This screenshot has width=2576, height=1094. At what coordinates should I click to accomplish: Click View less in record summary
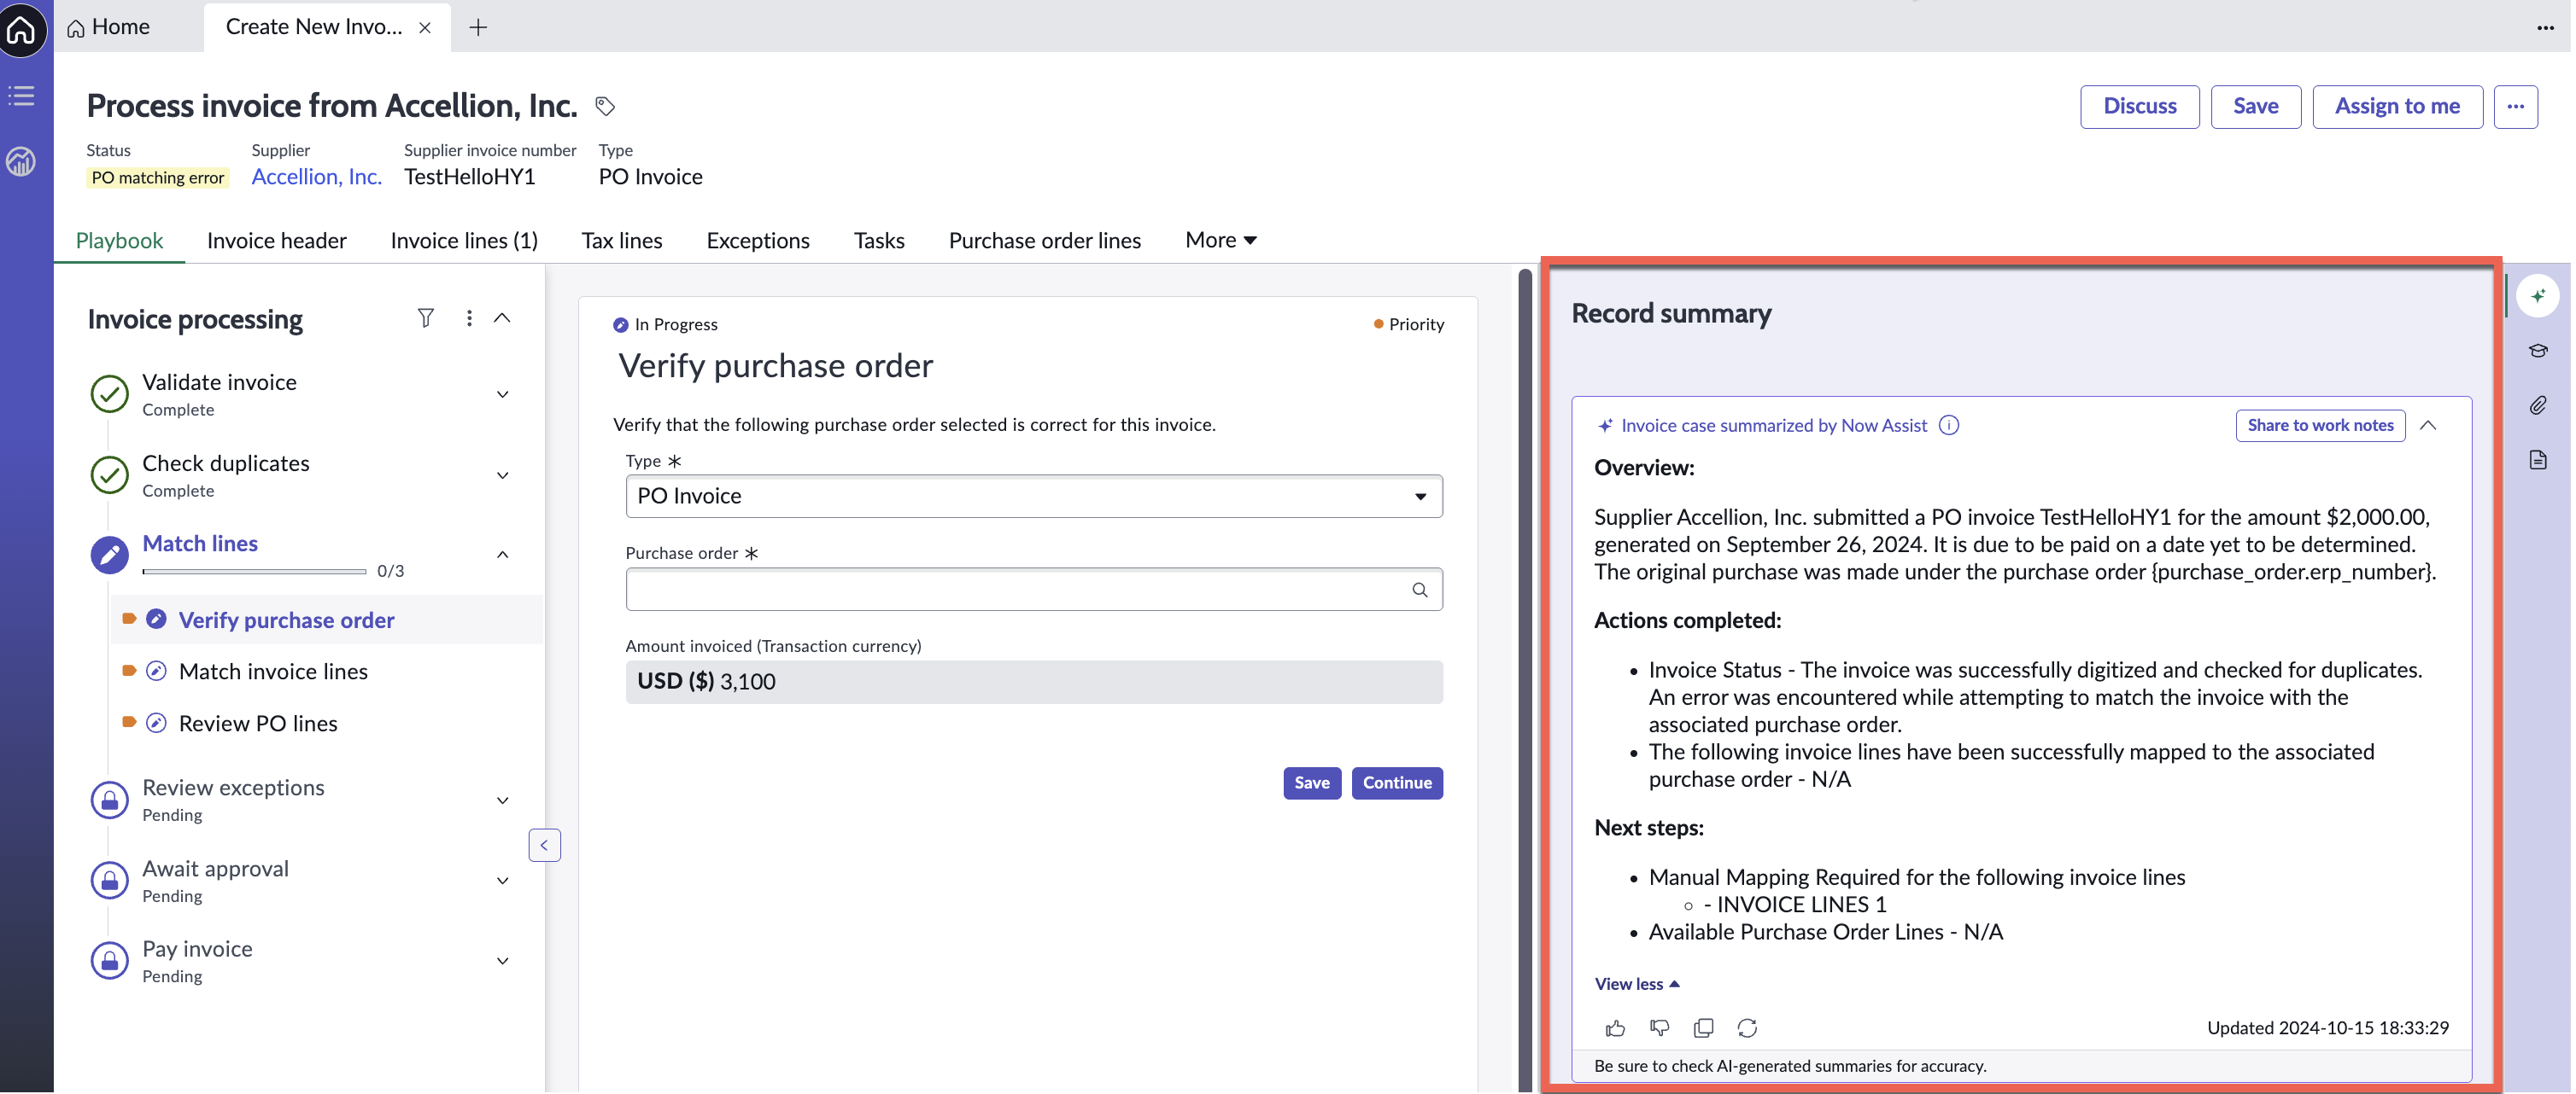pyautogui.click(x=1636, y=984)
